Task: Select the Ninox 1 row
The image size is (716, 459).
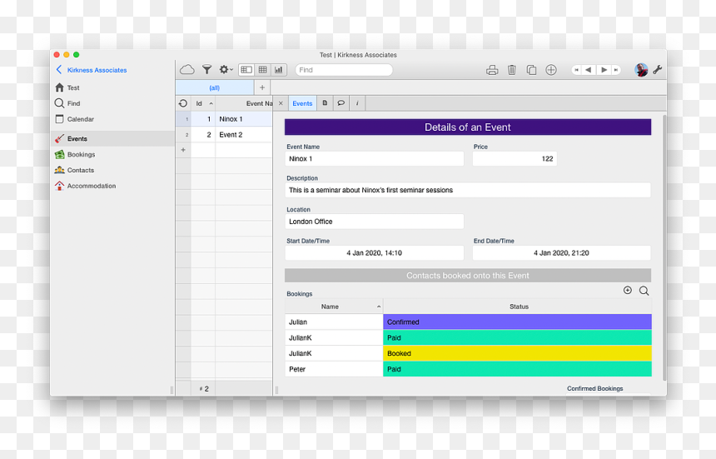Action: [224, 119]
